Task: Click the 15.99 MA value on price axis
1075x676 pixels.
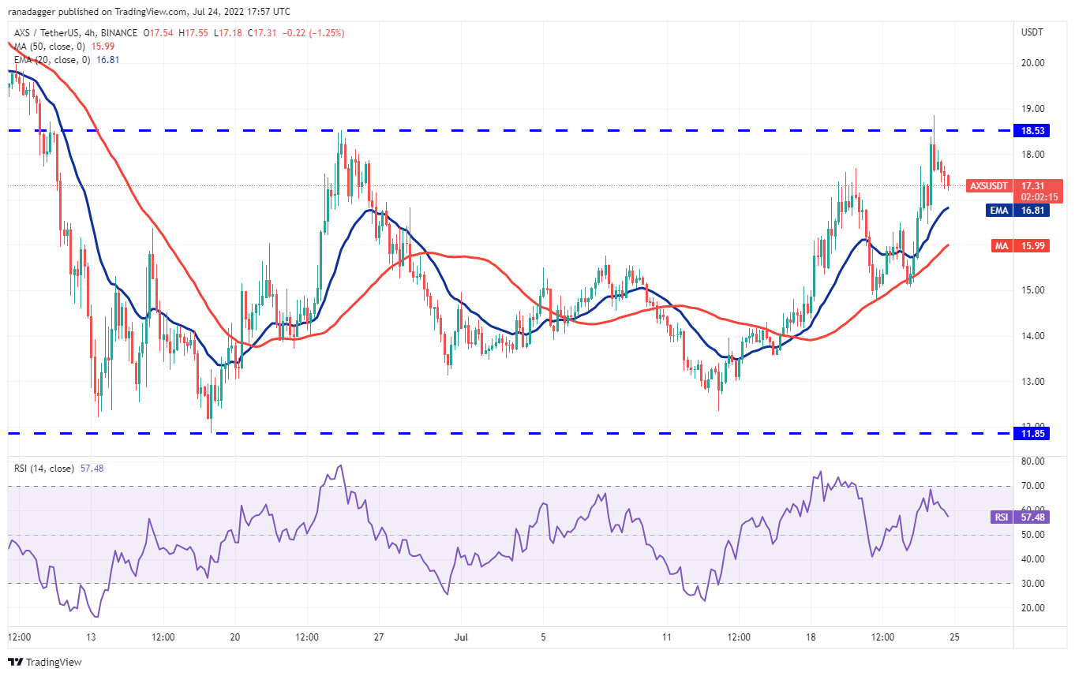Action: (1032, 245)
